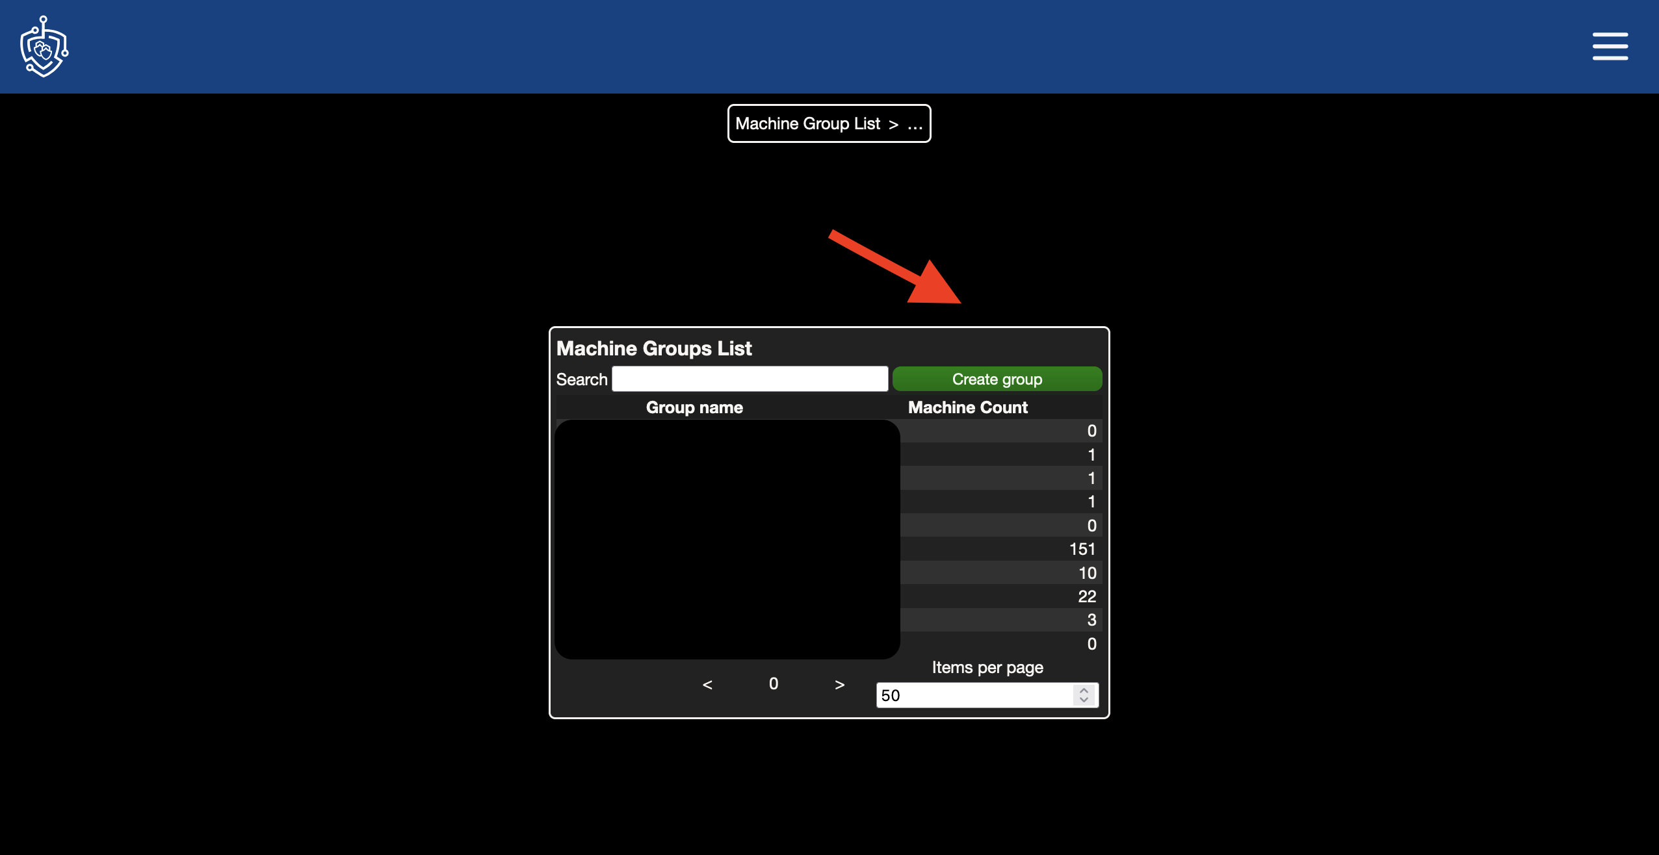Click the Machine Count column header
1659x855 pixels.
(x=967, y=407)
